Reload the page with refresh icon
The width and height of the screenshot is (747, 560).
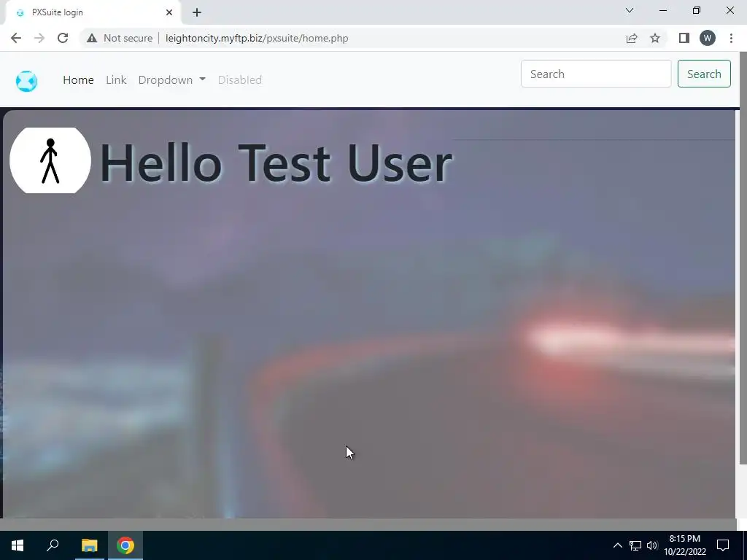pos(63,38)
